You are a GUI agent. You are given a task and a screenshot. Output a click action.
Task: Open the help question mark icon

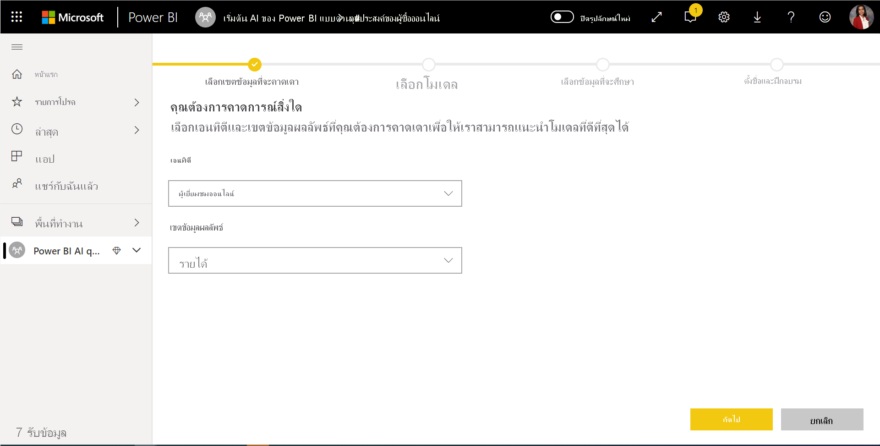791,17
